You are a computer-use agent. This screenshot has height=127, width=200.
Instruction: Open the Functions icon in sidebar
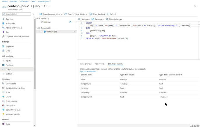coord(3,65)
